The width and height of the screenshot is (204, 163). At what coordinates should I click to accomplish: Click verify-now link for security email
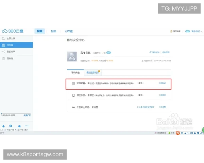click(x=162, y=83)
